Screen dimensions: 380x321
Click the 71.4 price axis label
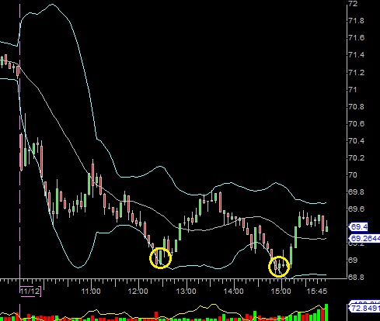[357, 55]
